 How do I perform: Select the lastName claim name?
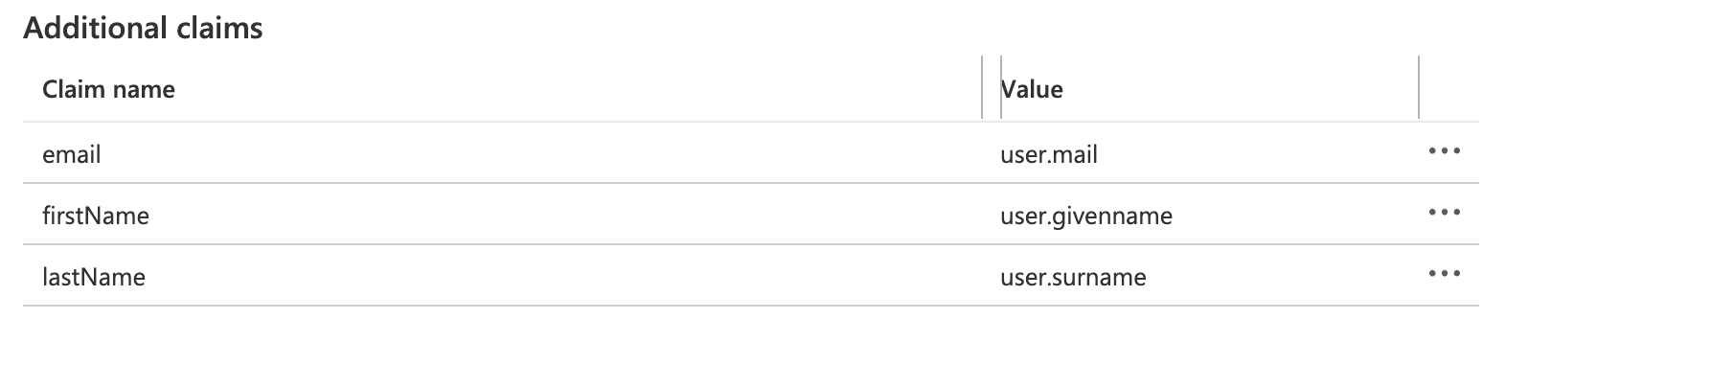coord(94,277)
